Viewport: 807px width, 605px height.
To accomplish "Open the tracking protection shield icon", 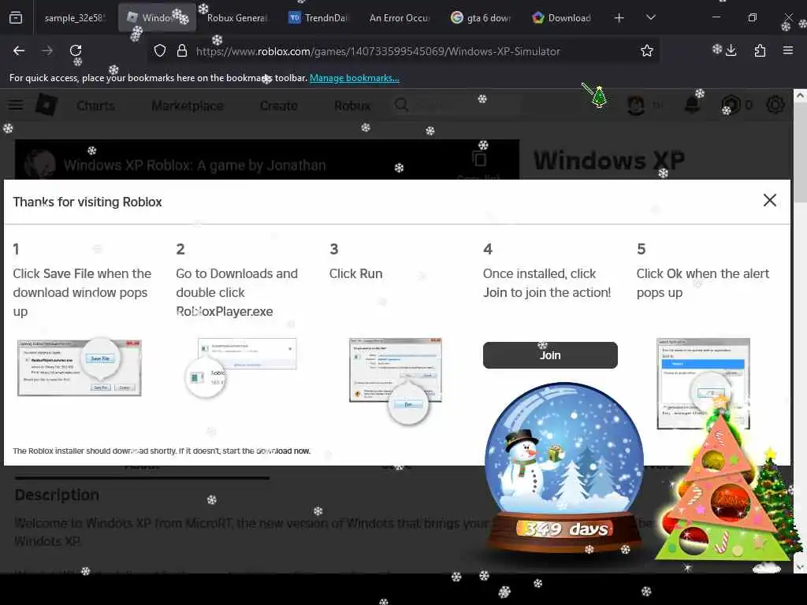I will pyautogui.click(x=160, y=51).
